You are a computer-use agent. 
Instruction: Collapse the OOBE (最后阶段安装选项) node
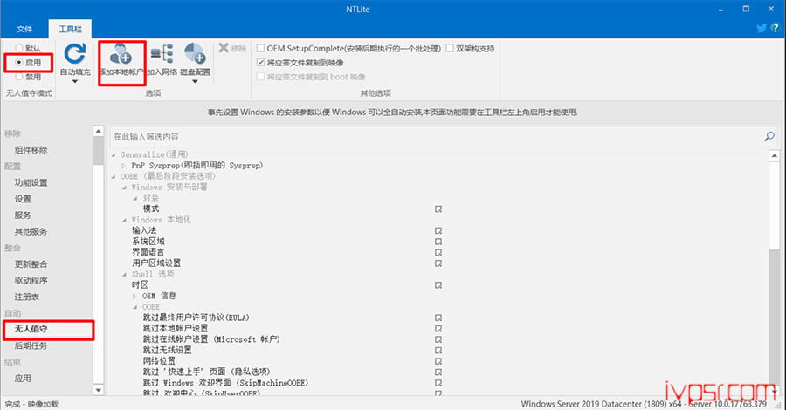click(x=114, y=176)
